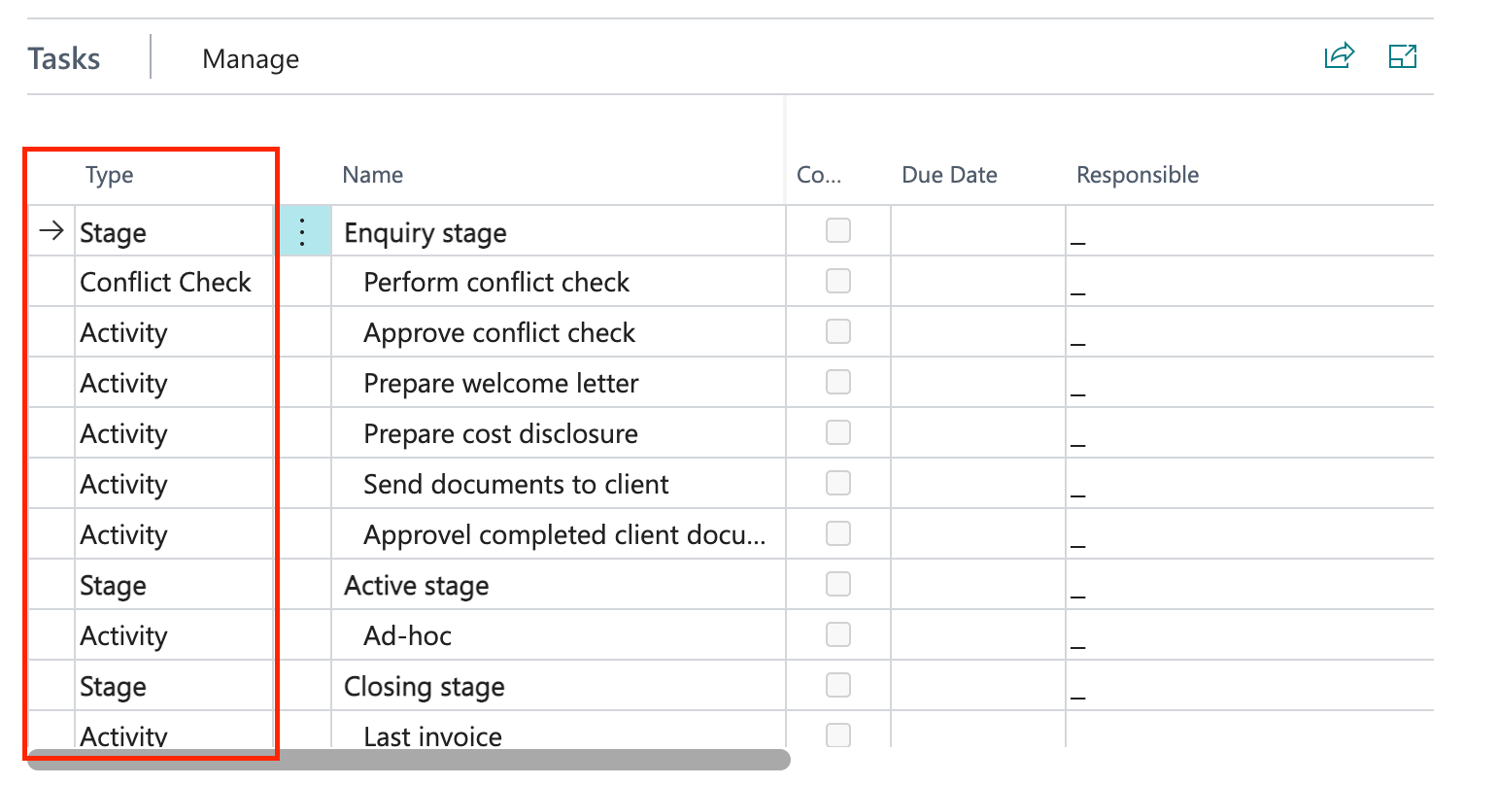Tick the completed checkbox for Perform conflict check

838,281
